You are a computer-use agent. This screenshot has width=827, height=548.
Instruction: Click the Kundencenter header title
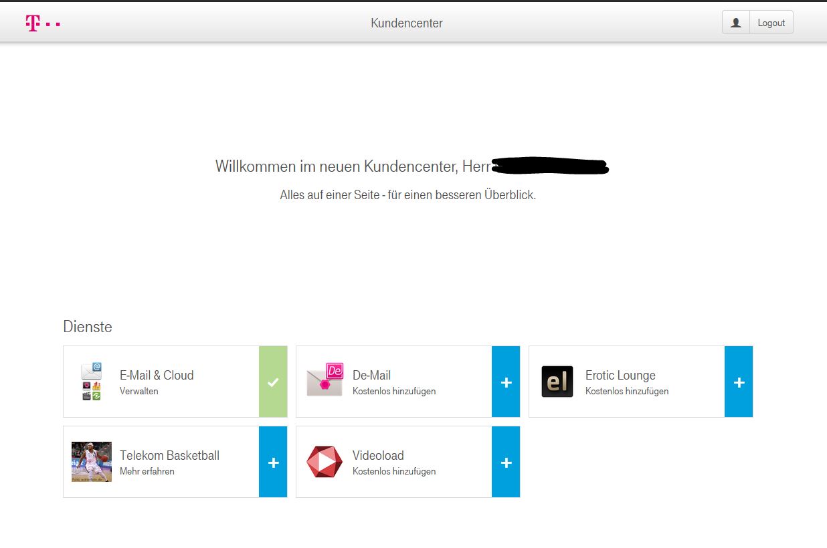click(407, 23)
